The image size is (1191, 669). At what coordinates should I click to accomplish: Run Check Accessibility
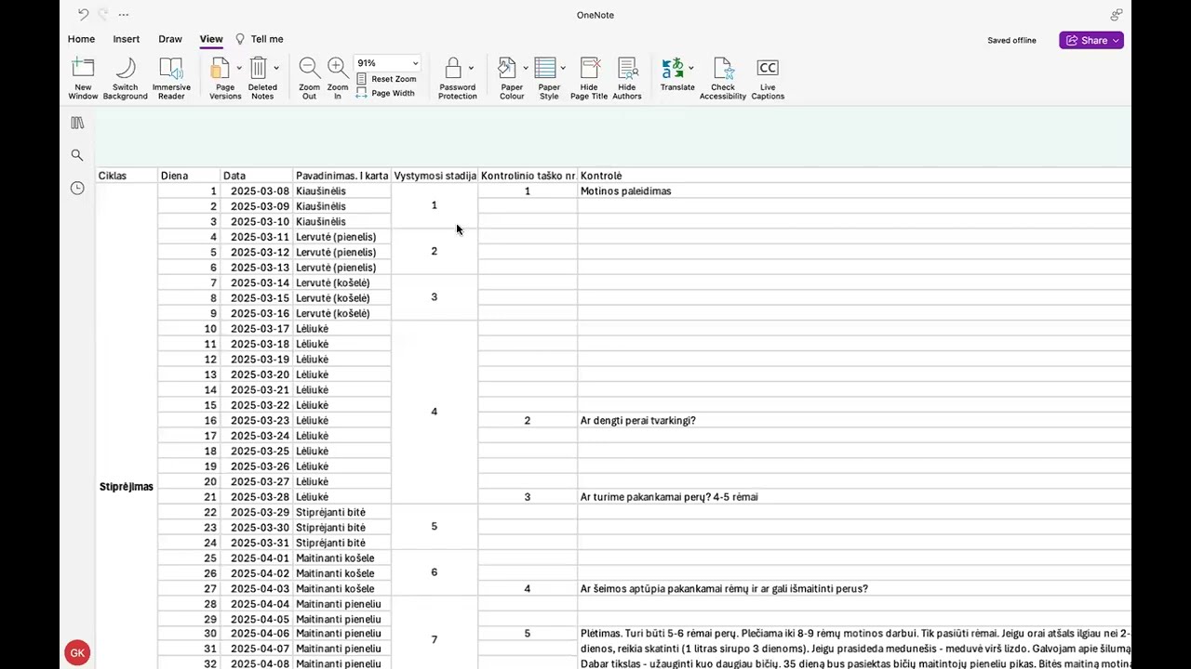tap(723, 78)
